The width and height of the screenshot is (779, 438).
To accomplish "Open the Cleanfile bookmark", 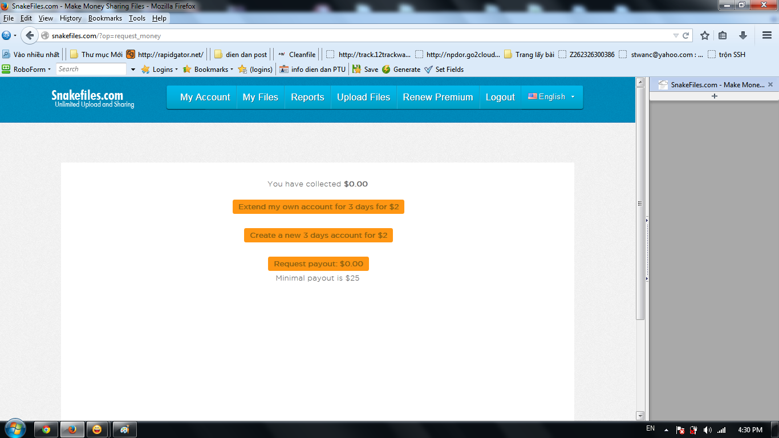I will (x=297, y=55).
